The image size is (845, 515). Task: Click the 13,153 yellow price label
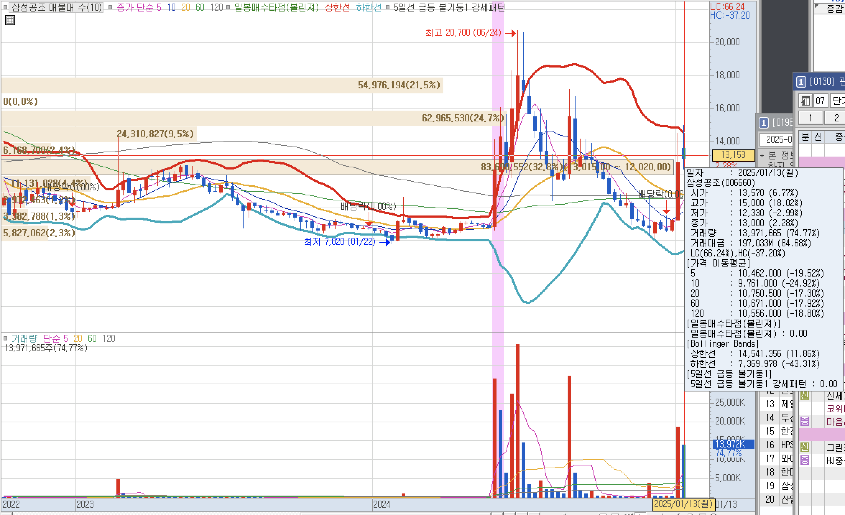click(733, 155)
